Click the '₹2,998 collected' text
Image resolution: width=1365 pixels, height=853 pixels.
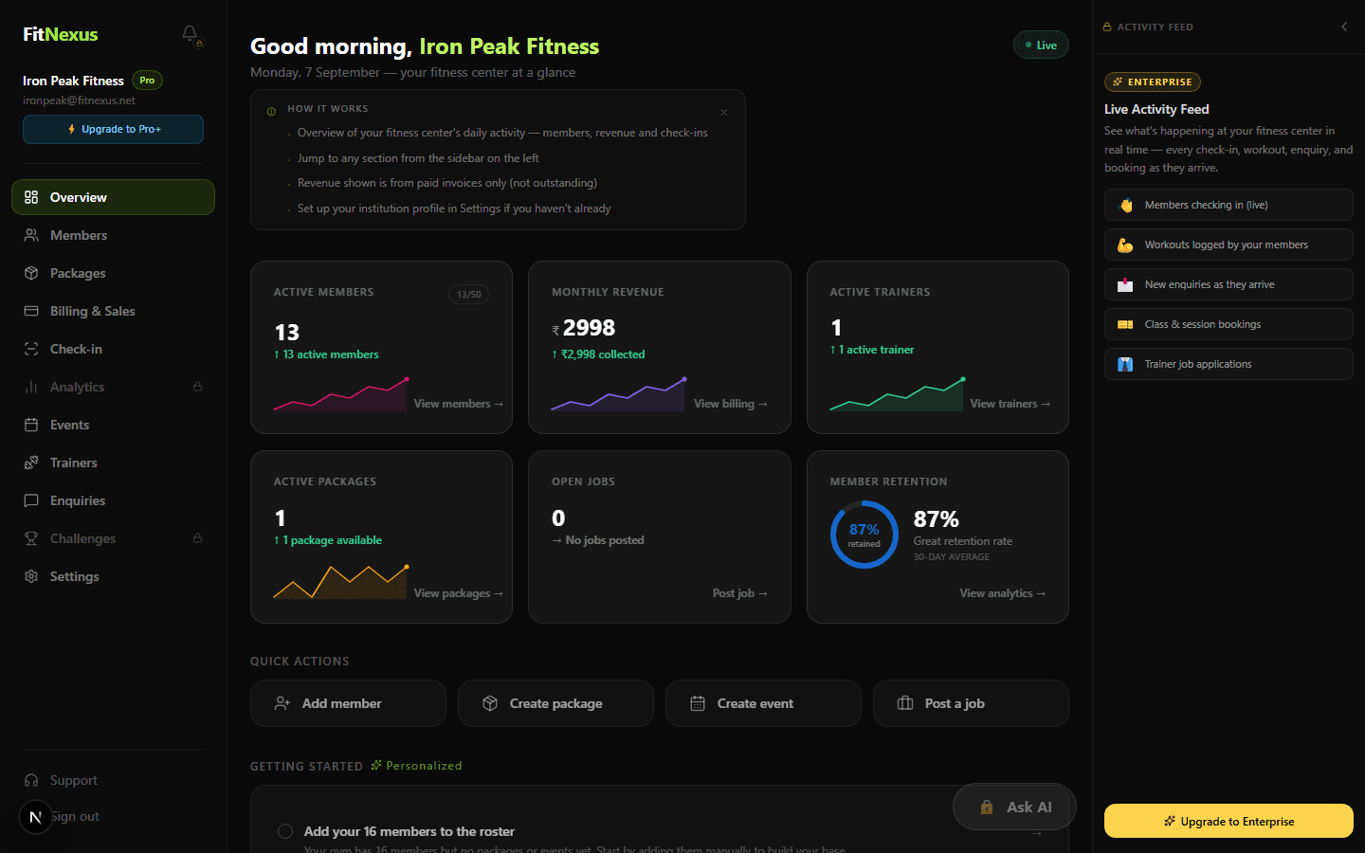[x=603, y=354]
